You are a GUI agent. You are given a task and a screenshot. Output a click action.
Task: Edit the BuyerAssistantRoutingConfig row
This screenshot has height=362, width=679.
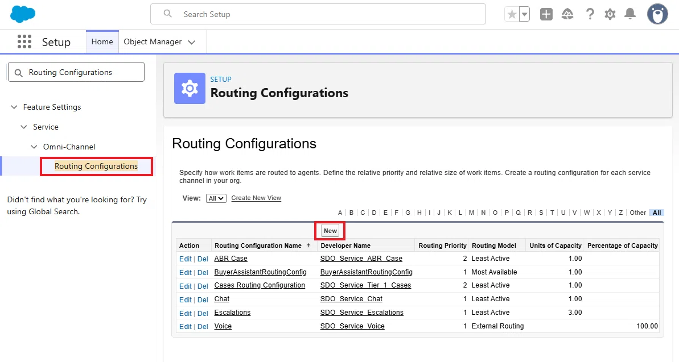point(186,272)
